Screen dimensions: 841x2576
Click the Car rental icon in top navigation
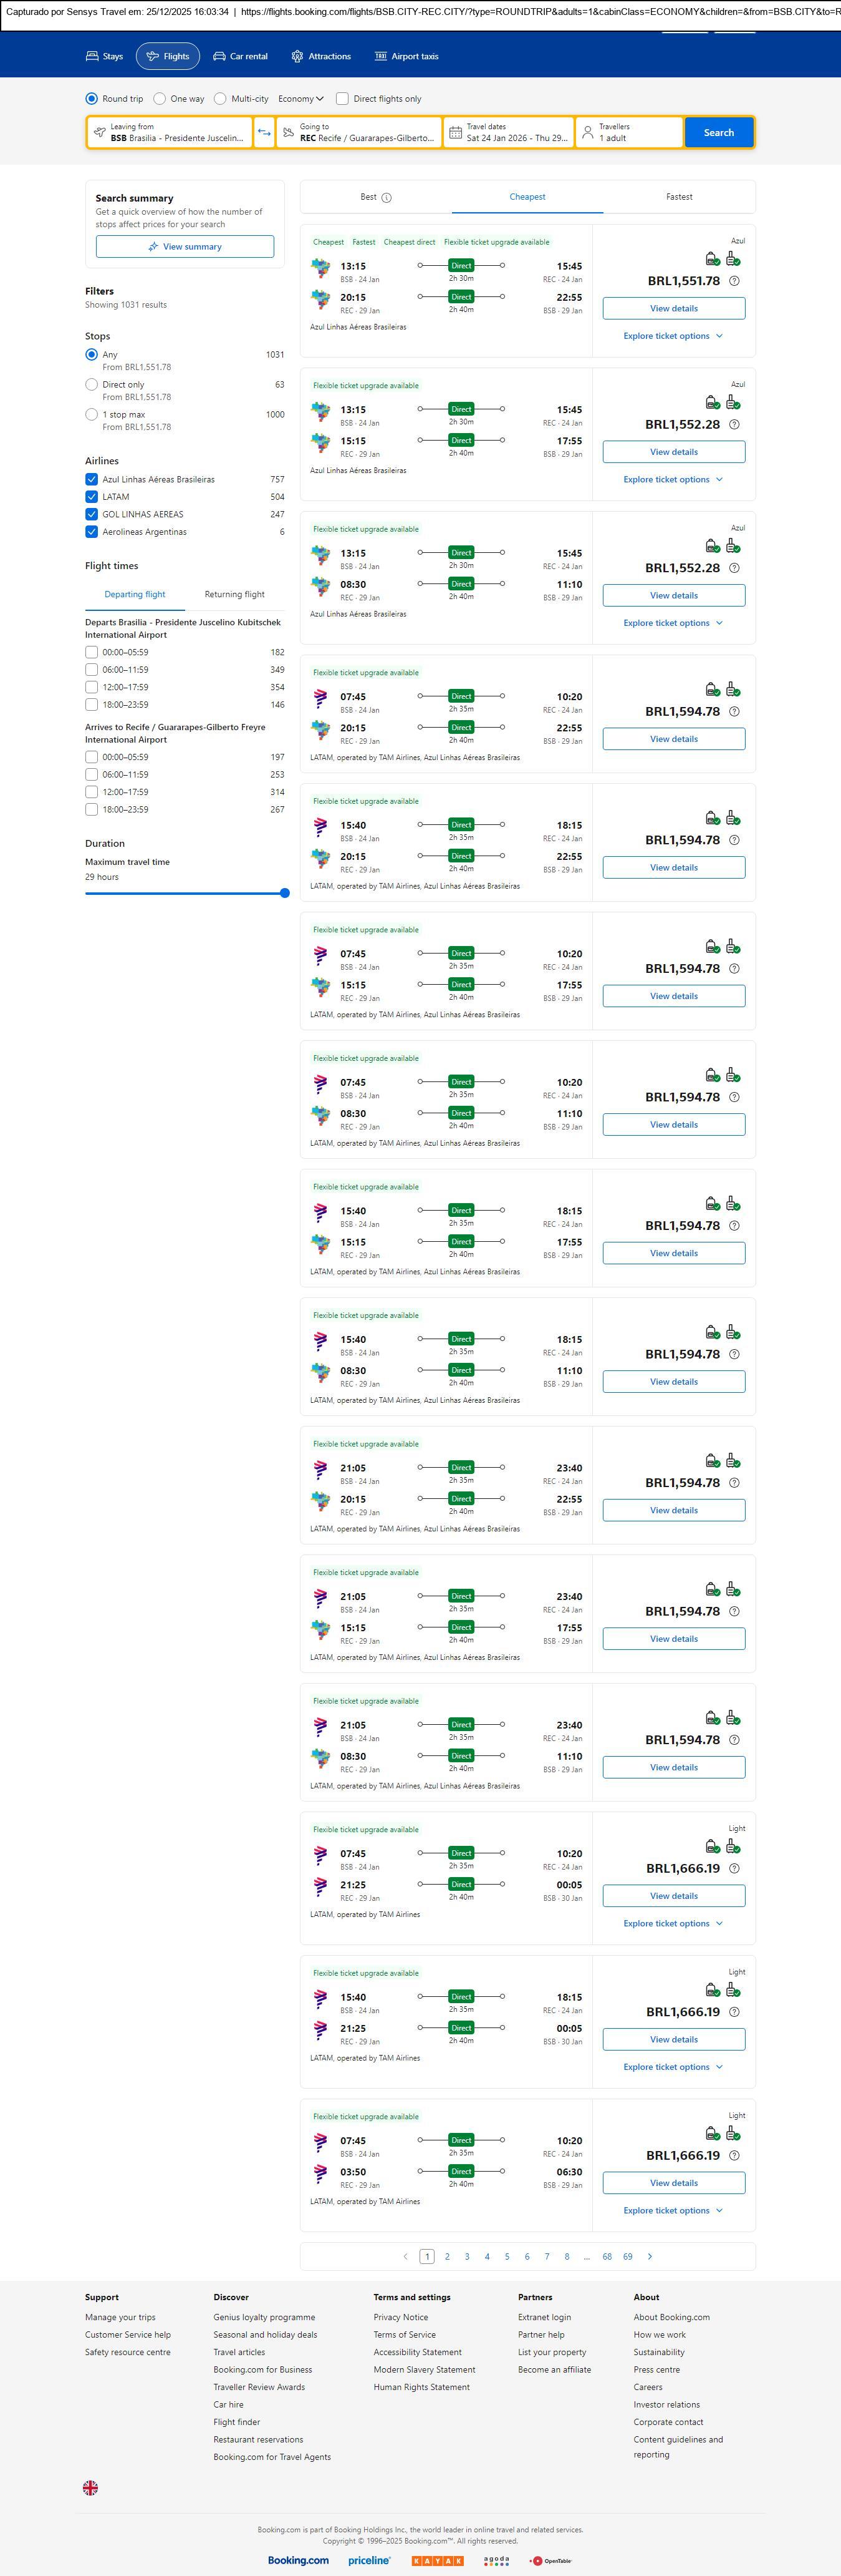219,57
